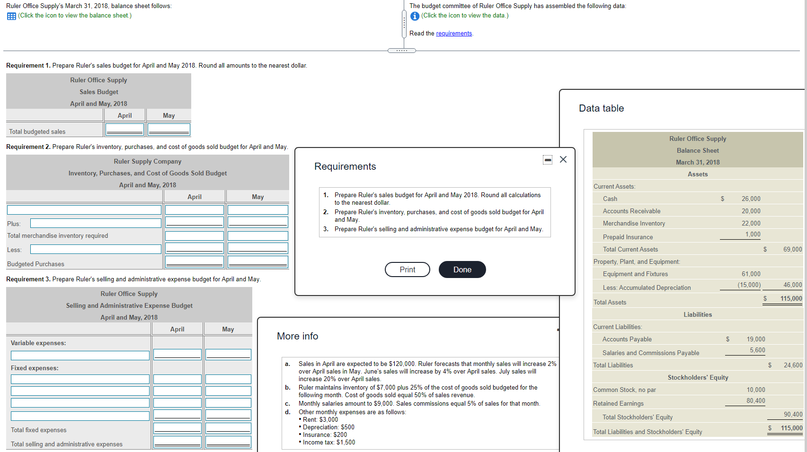Image resolution: width=807 pixels, height=452 pixels.
Task: Select April total fixed expenses field
Action: coord(177,428)
